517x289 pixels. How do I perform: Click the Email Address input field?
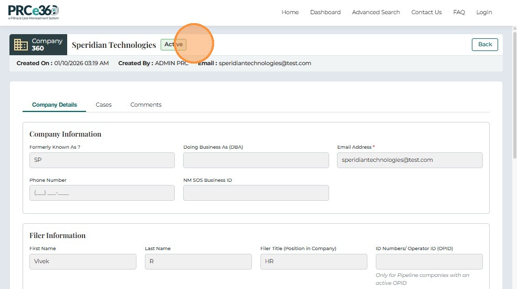pos(409,160)
